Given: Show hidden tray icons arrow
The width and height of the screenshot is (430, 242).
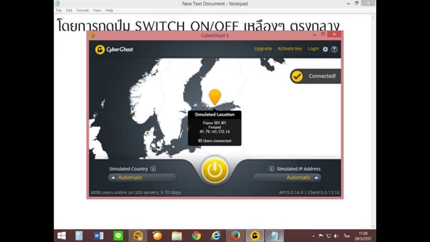Looking at the screenshot, I should point(313,236).
